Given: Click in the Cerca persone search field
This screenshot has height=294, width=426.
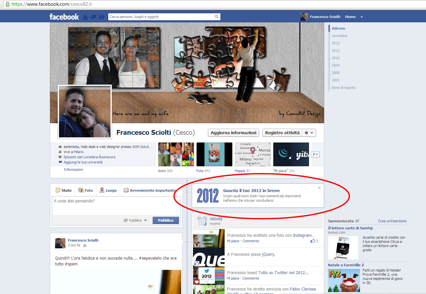Looking at the screenshot, I should pyautogui.click(x=161, y=17).
